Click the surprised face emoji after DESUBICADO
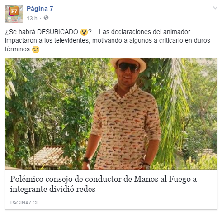Viewport: 222px width, 214px height. (84, 32)
